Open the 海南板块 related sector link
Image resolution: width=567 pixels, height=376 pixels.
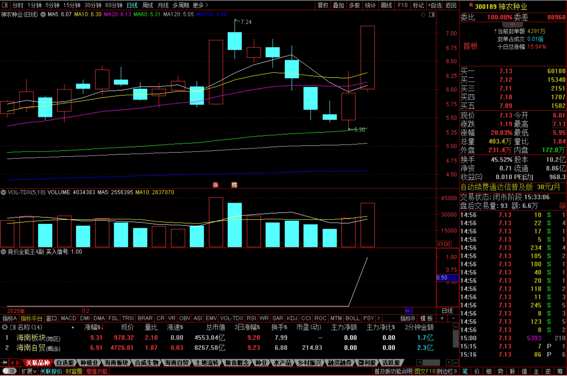[31, 338]
